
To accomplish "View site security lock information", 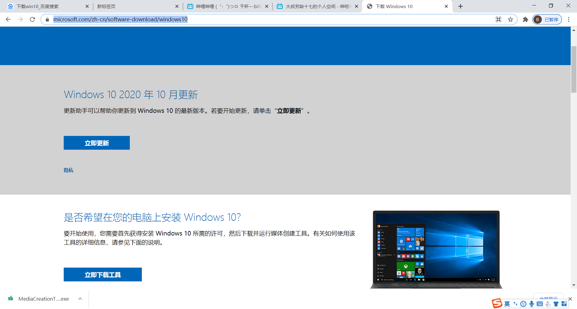I will tap(47, 19).
